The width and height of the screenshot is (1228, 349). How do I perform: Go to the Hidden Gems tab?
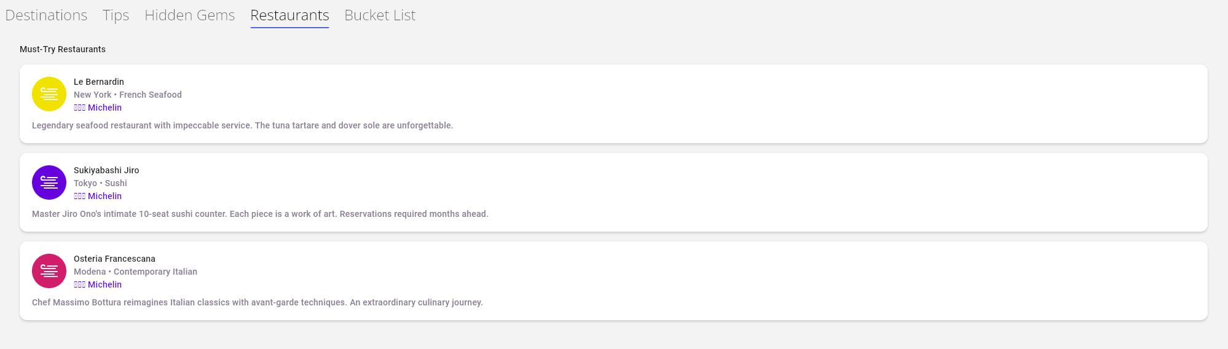(189, 15)
